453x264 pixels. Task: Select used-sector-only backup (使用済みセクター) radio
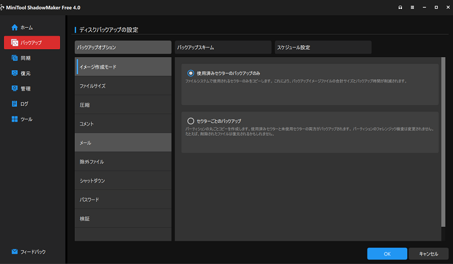pyautogui.click(x=191, y=73)
